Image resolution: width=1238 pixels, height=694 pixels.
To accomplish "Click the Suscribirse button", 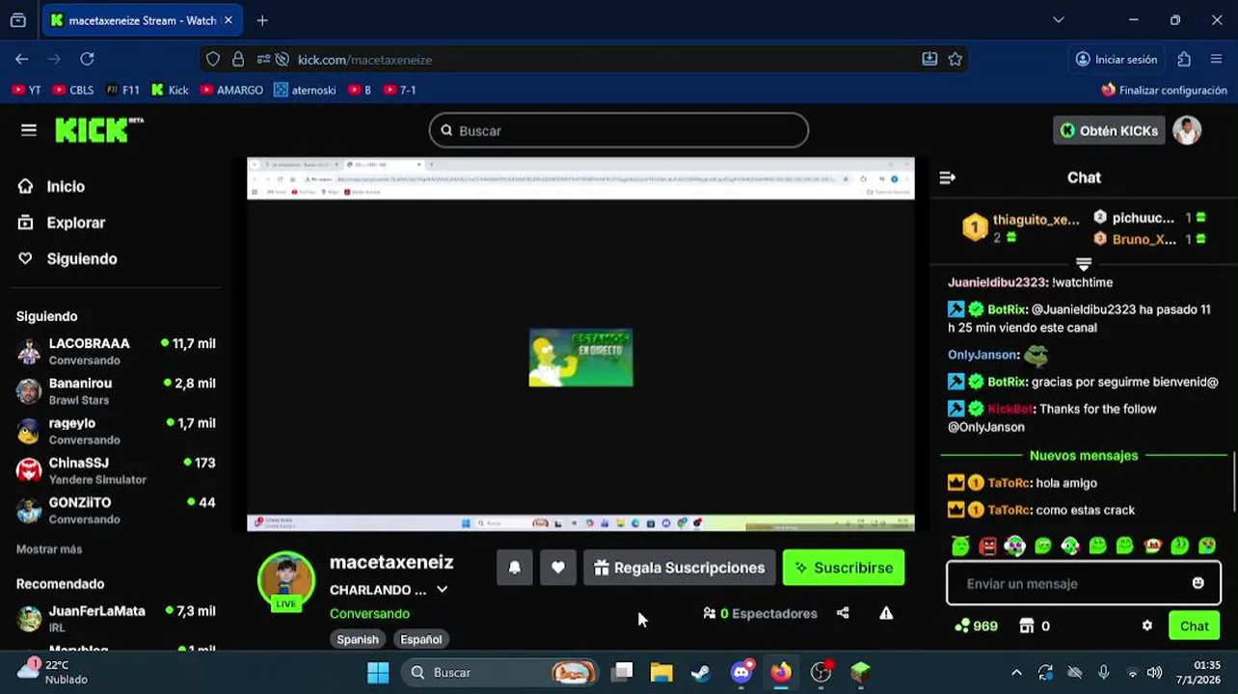I will coord(844,568).
